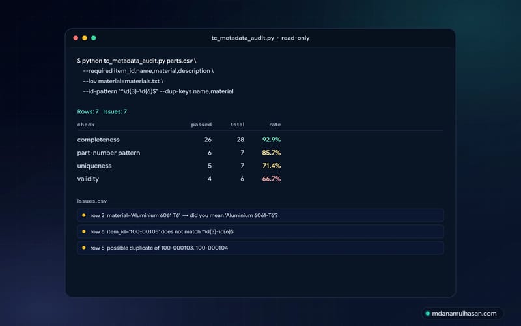Click the red close window dot
The width and height of the screenshot is (521, 326).
[x=76, y=38]
